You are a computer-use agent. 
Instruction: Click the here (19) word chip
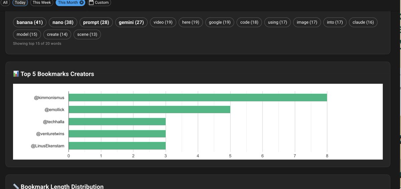point(191,22)
